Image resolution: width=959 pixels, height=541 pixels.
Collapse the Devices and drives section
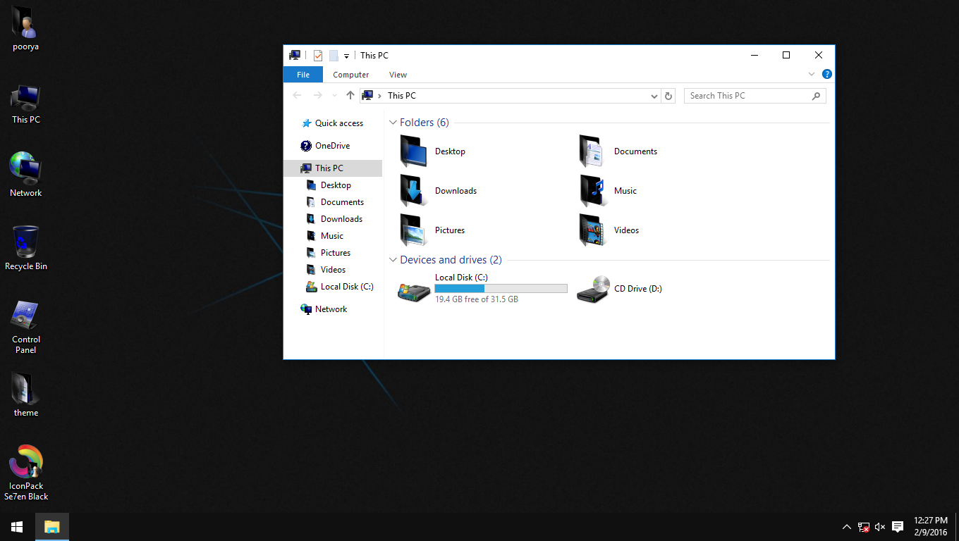pos(393,259)
